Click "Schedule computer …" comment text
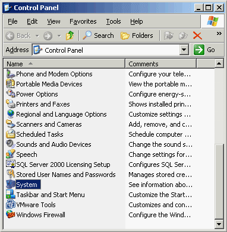This screenshot has width=227, height=232. [160, 134]
